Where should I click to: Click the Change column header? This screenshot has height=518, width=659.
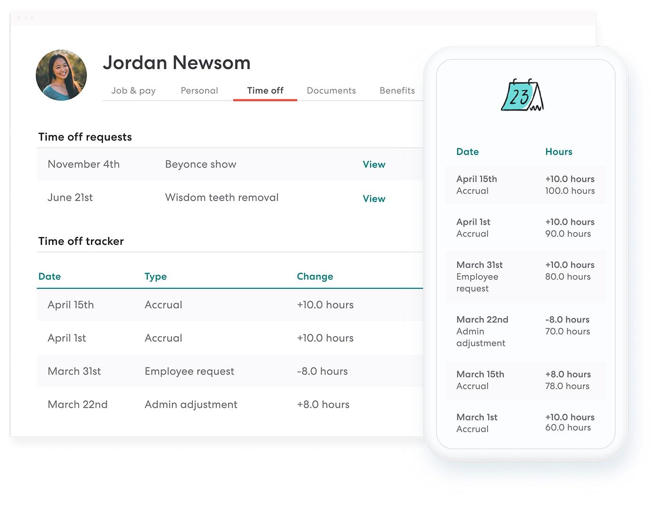point(314,276)
